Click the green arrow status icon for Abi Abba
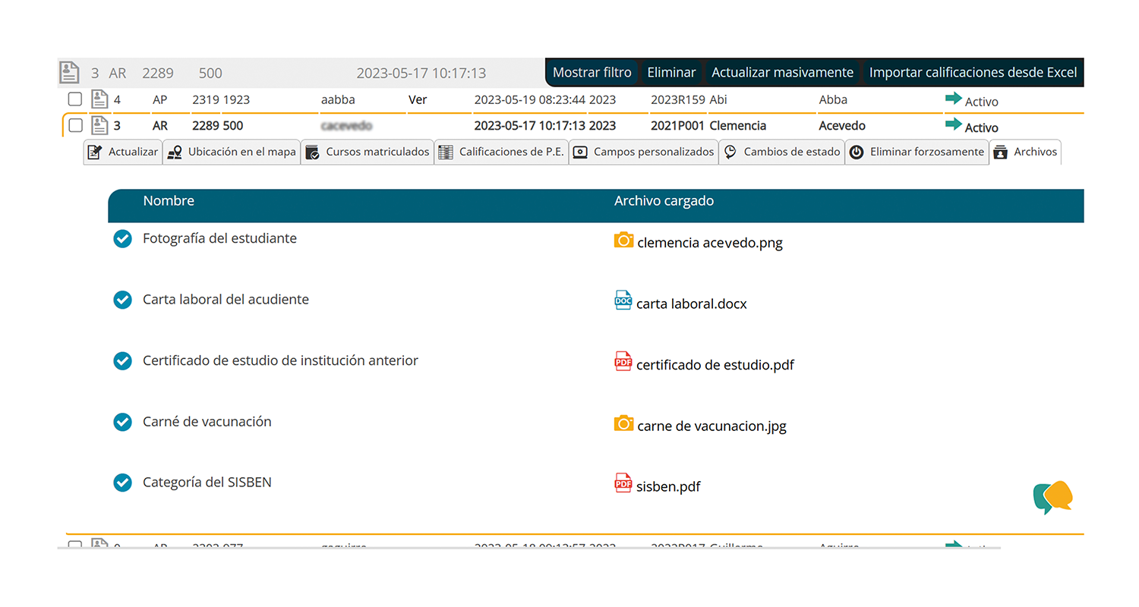1139x607 pixels. tap(953, 99)
